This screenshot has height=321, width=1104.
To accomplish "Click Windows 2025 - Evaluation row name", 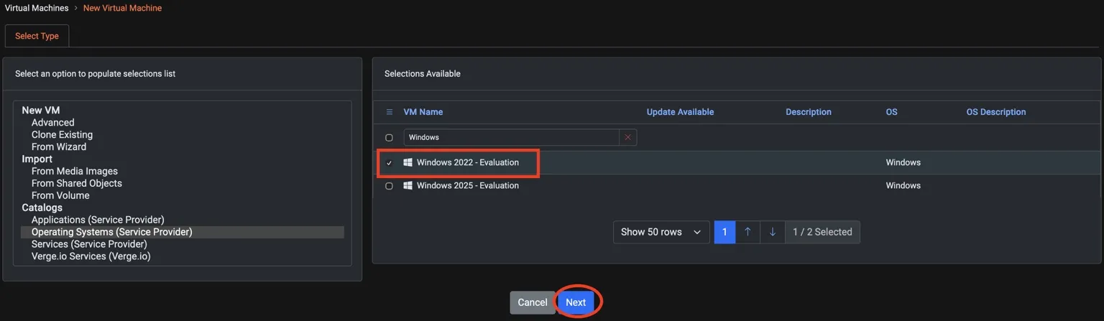I will click(468, 185).
